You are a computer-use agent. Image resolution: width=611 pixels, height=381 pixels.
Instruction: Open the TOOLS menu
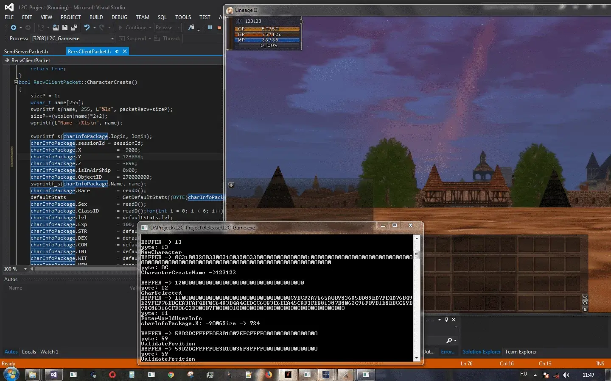[x=183, y=17]
